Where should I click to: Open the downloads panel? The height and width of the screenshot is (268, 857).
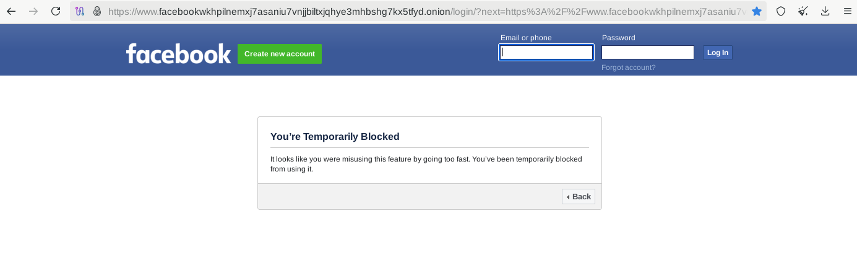click(x=825, y=11)
